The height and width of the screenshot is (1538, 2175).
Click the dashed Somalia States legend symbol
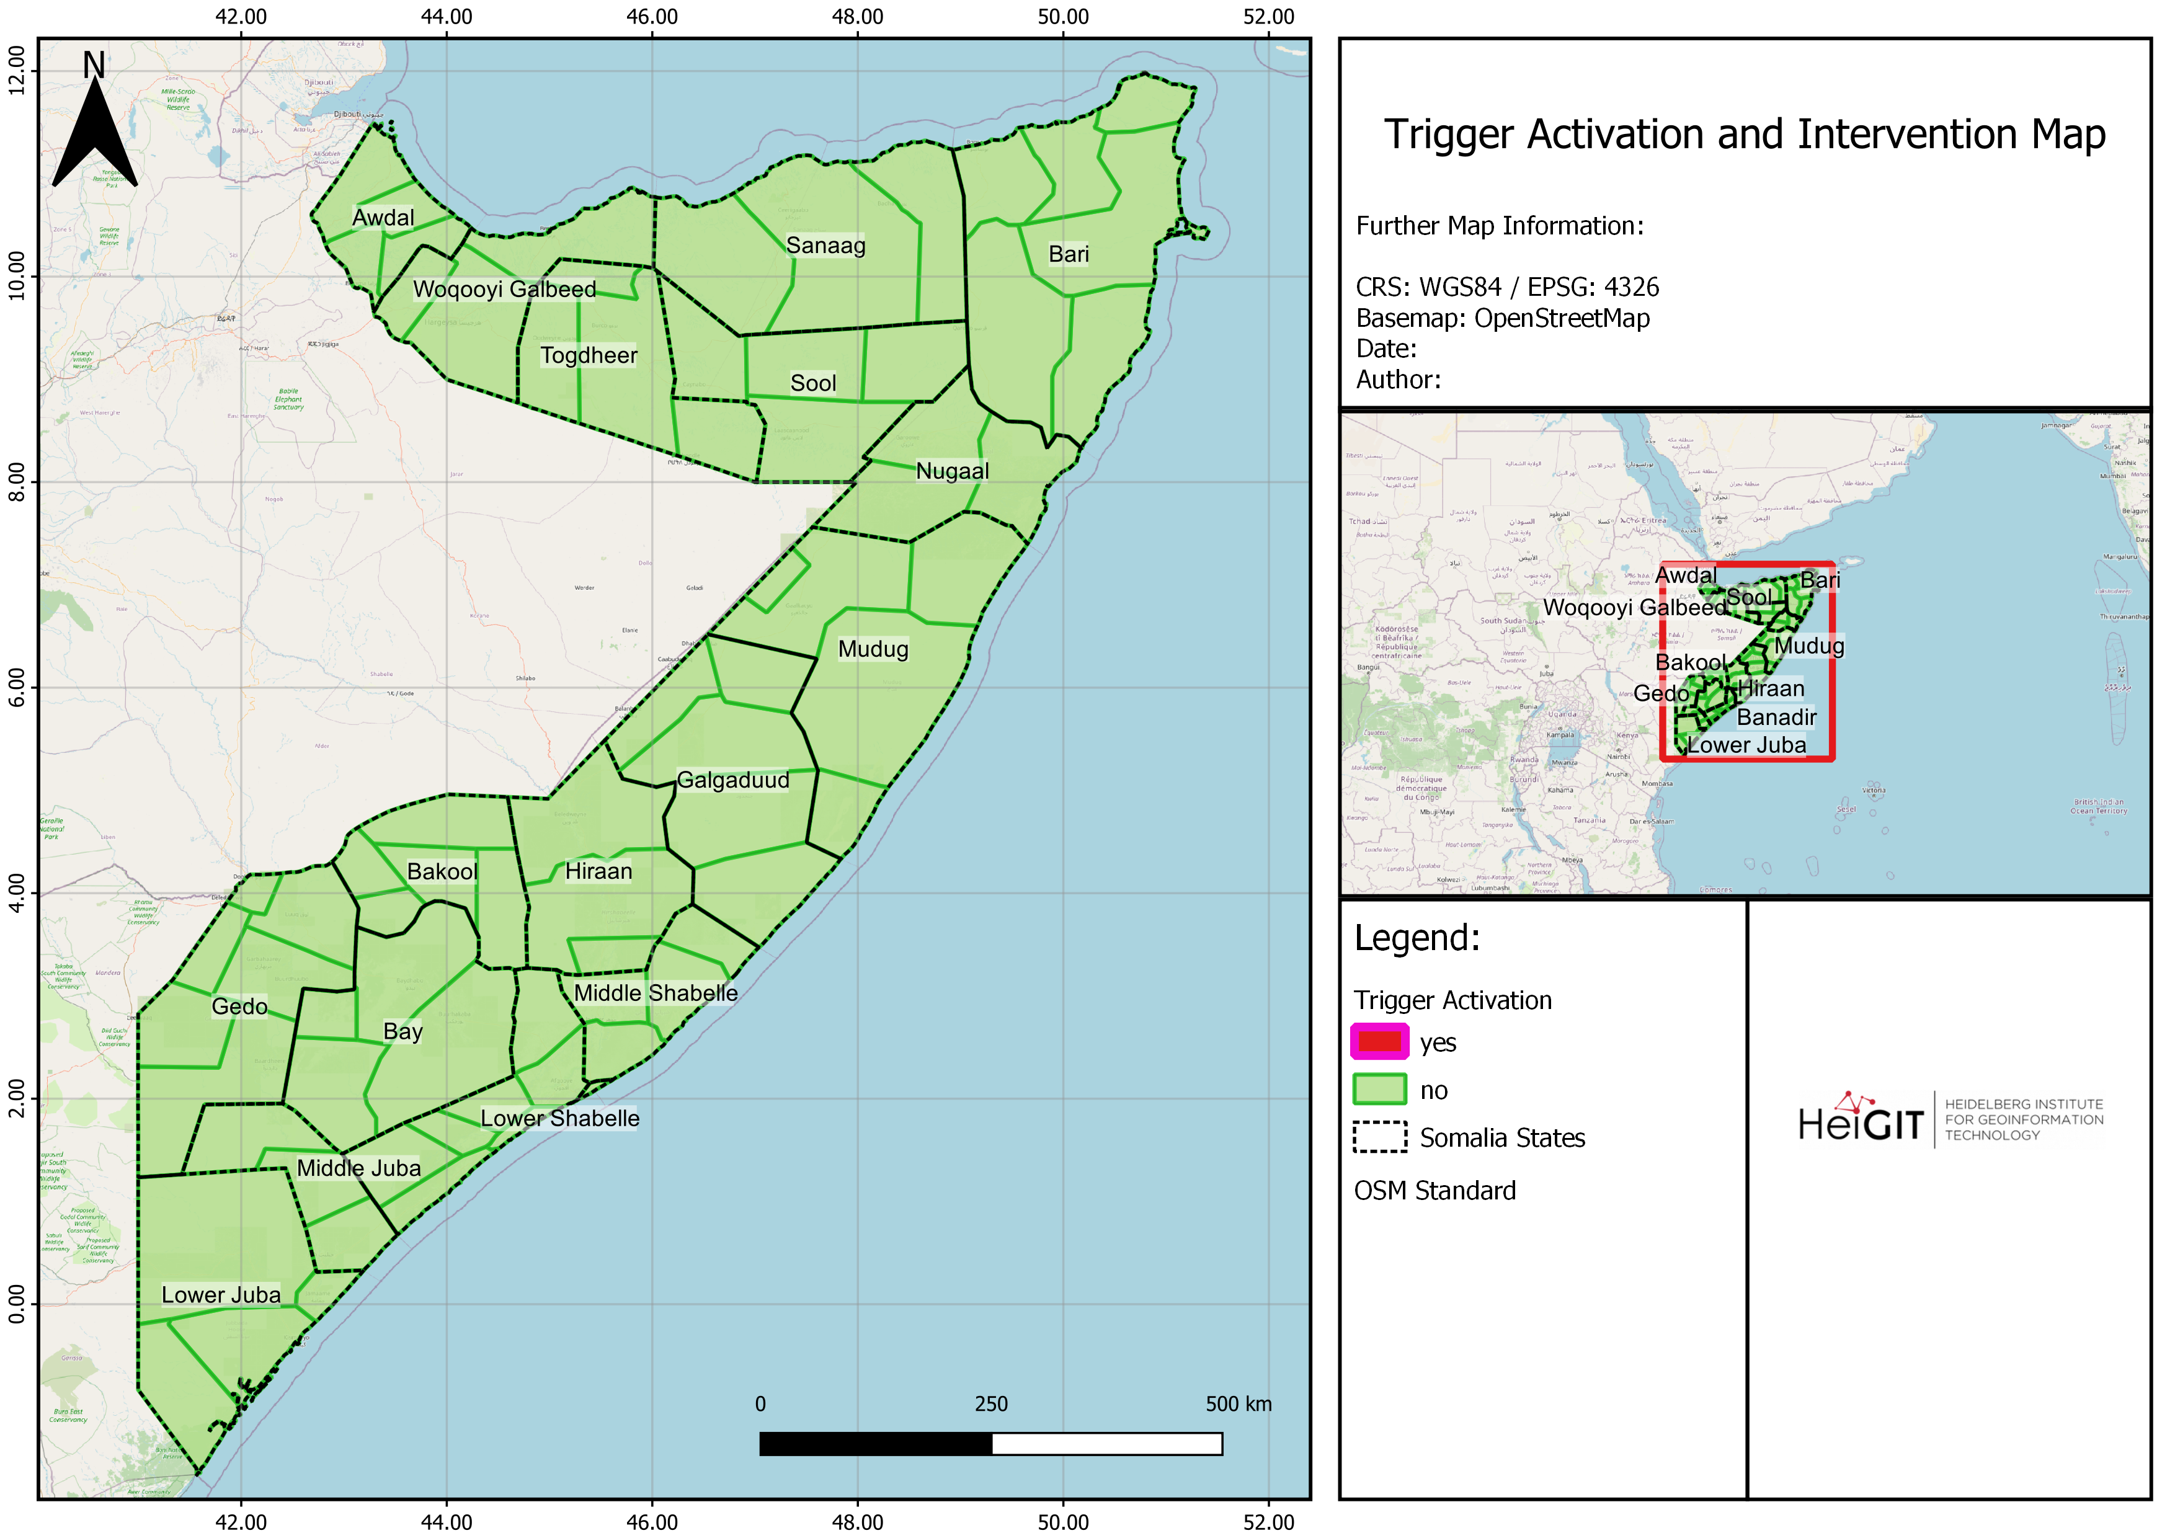coord(1379,1137)
